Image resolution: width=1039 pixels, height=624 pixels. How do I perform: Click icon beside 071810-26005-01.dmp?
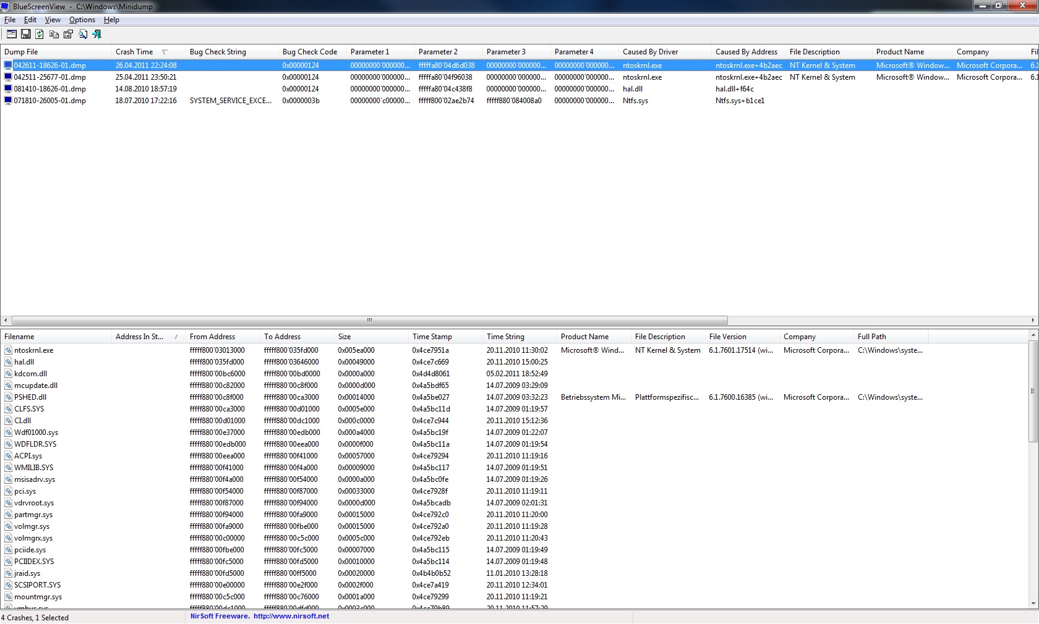pos(8,101)
